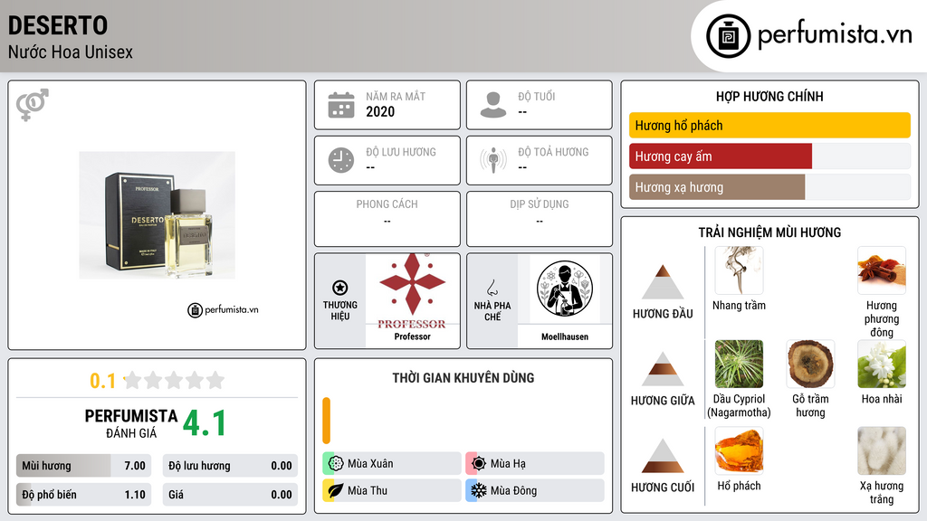Select the Hoa nhài note image
The height and width of the screenshot is (521, 927).
point(882,364)
